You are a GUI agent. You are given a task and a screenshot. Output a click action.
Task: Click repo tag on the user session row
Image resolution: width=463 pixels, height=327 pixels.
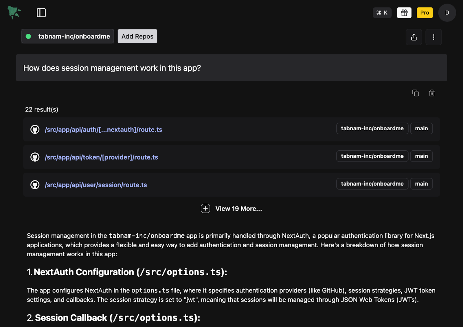(372, 184)
